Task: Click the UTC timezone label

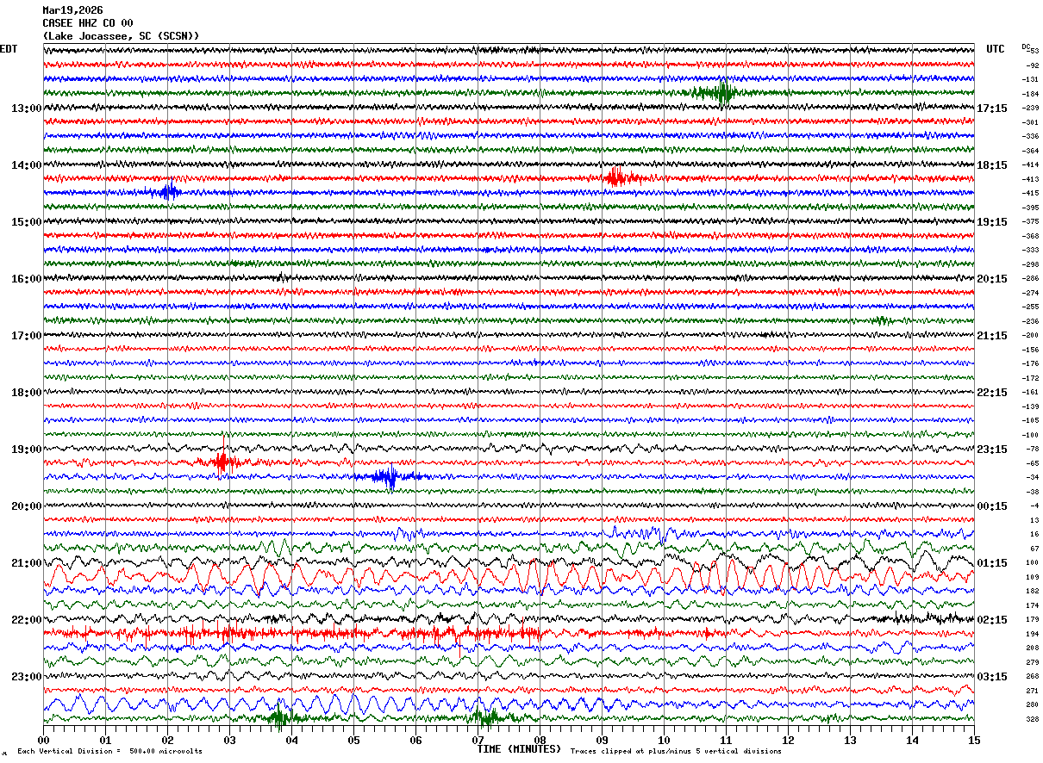Action: click(996, 49)
